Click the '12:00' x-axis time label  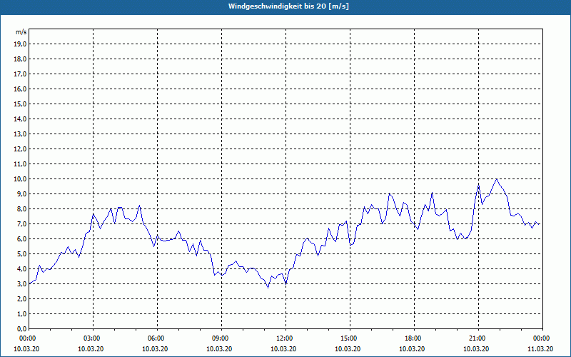pyautogui.click(x=285, y=338)
